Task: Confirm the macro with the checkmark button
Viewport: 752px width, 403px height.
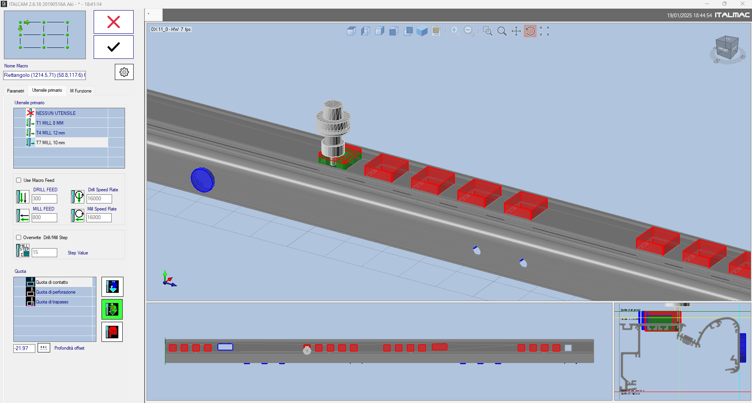Action: click(113, 47)
